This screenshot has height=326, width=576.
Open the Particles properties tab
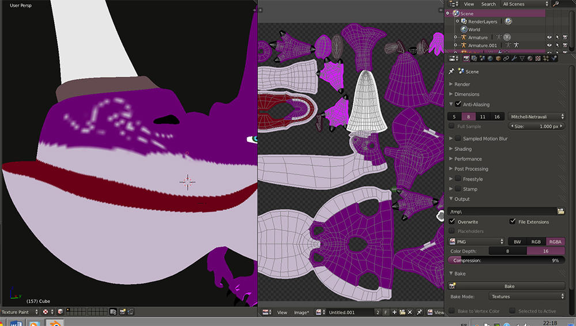[x=546, y=58]
